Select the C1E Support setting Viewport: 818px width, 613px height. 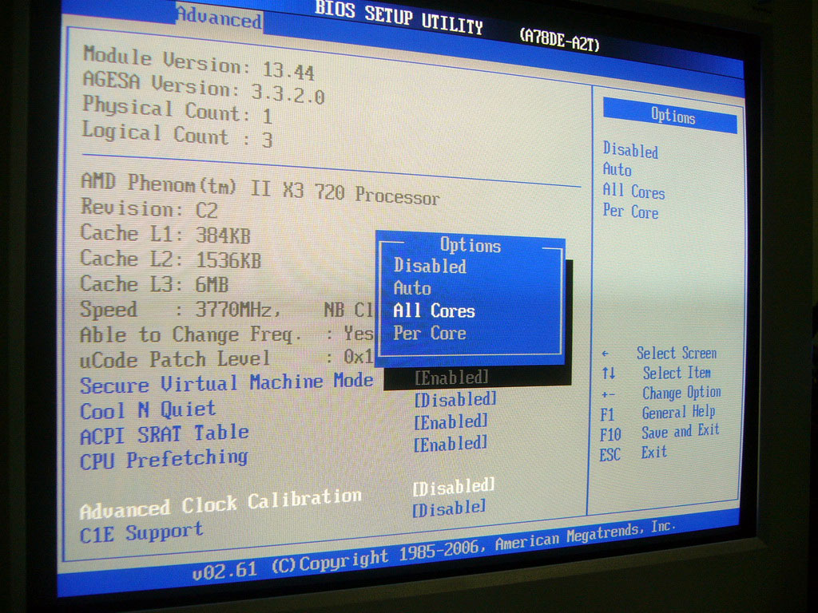tap(141, 532)
